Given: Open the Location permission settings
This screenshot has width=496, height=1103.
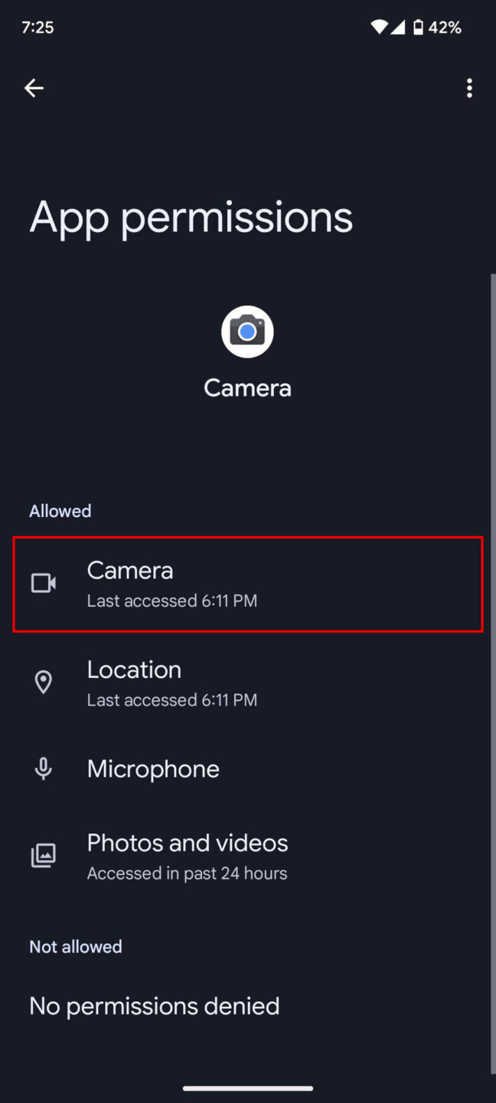Looking at the screenshot, I should pos(248,682).
